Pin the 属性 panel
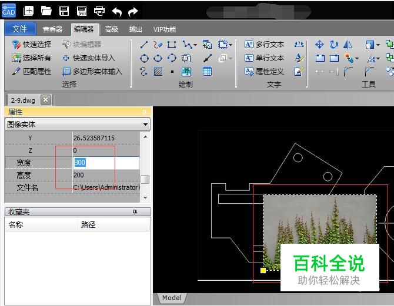The image size is (394, 306). [x=144, y=112]
